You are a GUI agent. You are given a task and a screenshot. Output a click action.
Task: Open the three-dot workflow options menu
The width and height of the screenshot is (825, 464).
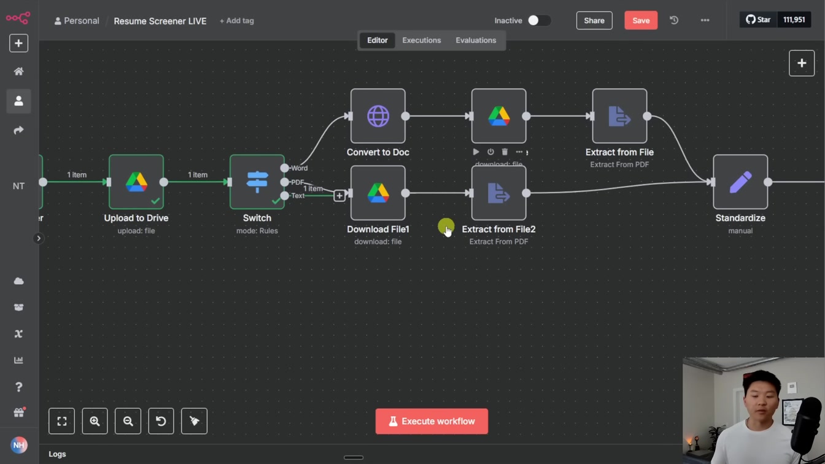coord(705,20)
